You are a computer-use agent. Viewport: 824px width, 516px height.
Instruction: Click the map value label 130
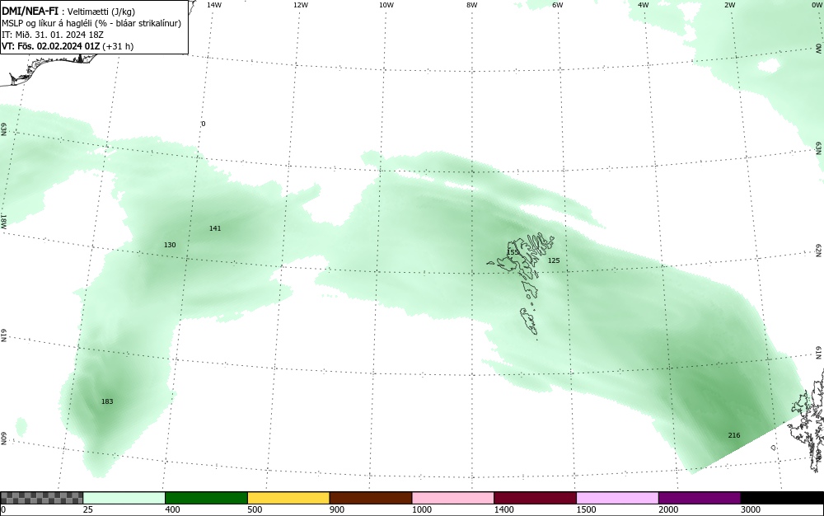pyautogui.click(x=170, y=245)
